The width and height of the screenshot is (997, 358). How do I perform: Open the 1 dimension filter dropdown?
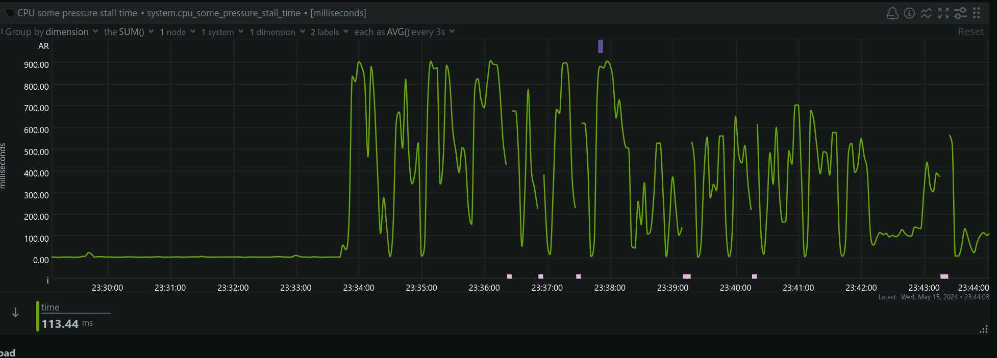point(277,32)
